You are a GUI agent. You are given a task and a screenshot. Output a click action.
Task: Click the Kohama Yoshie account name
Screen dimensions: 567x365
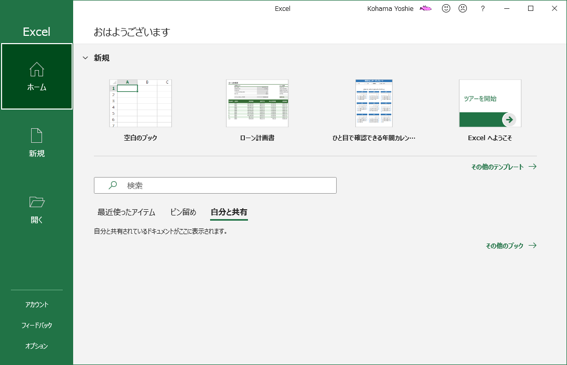(x=390, y=9)
